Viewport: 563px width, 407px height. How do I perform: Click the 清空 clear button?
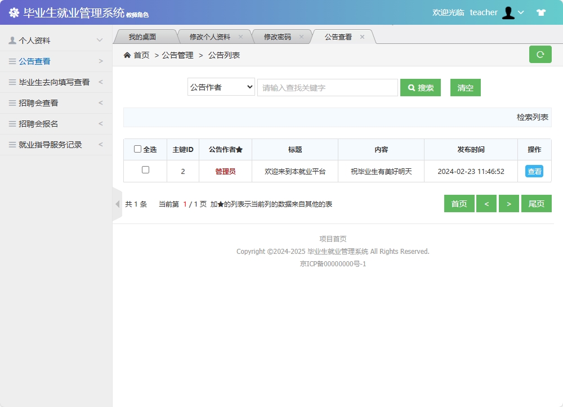pos(465,87)
